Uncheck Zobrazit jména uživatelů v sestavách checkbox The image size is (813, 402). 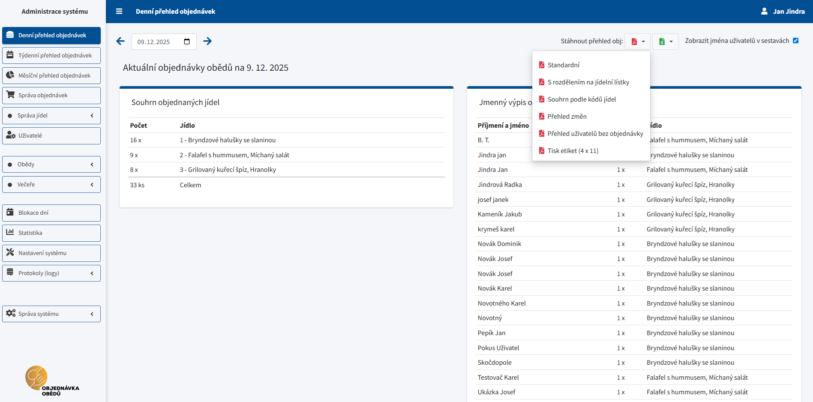[x=795, y=41]
